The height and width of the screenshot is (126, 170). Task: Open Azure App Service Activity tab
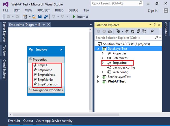tap(54, 121)
